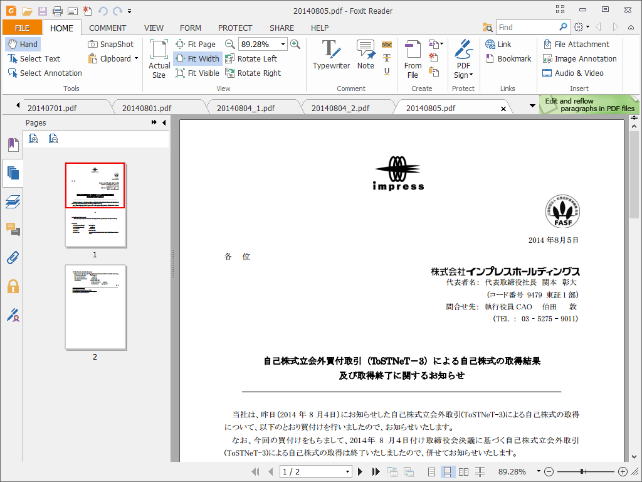
Task: Toggle Fit Width view
Action: tap(197, 58)
